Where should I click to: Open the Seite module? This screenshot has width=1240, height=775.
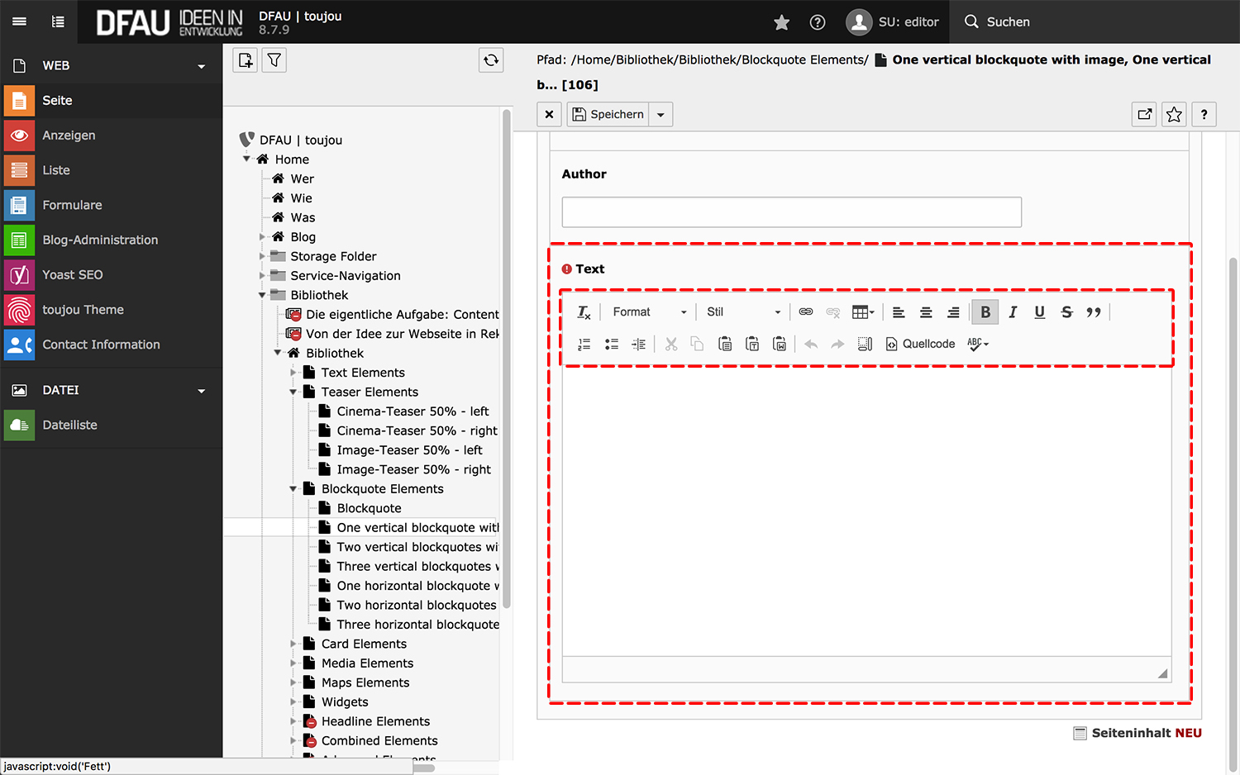[111, 101]
